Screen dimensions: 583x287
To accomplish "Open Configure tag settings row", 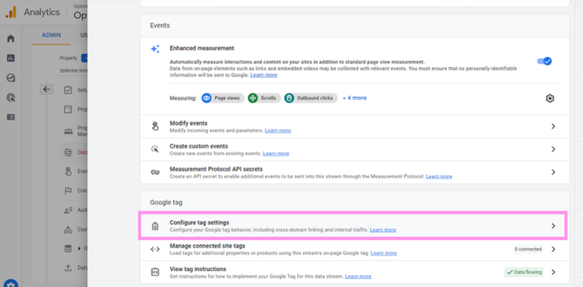I will point(352,226).
